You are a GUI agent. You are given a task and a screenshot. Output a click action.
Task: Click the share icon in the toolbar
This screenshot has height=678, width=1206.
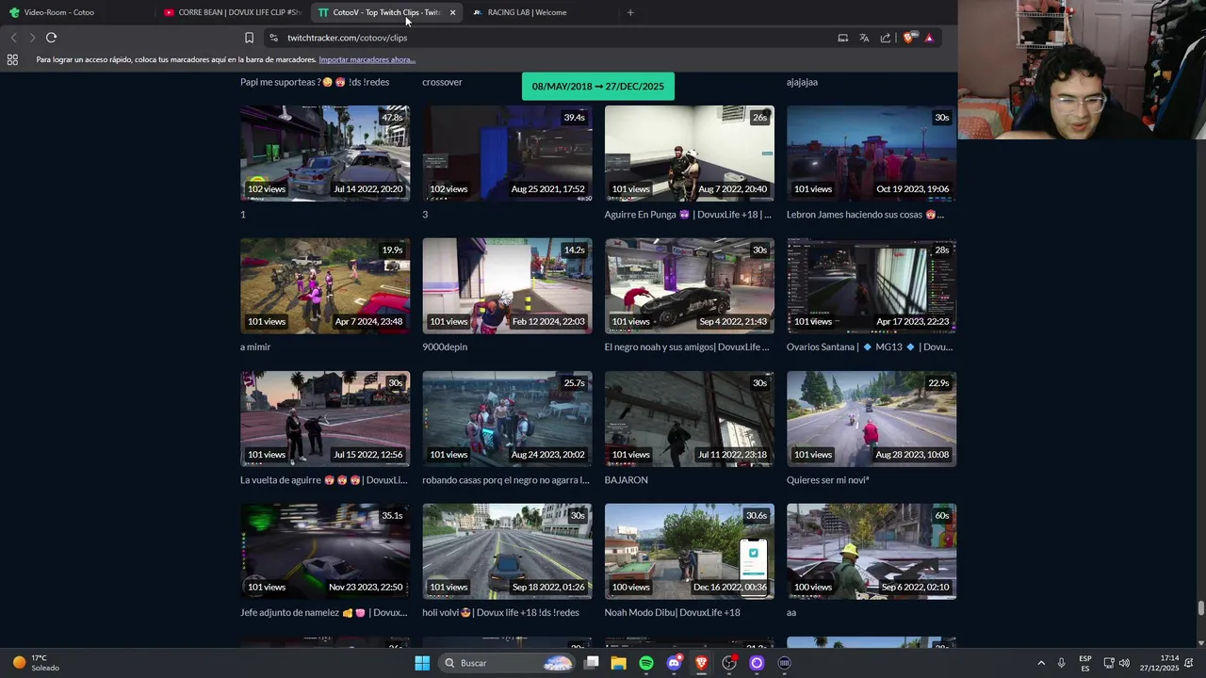886,38
